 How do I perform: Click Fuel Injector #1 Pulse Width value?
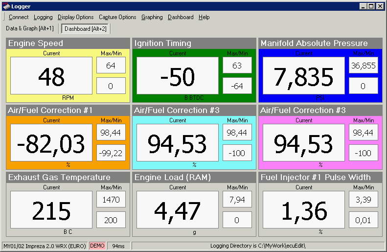[304, 210]
